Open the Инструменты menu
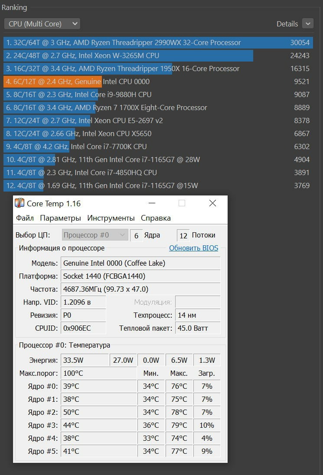 (111, 218)
